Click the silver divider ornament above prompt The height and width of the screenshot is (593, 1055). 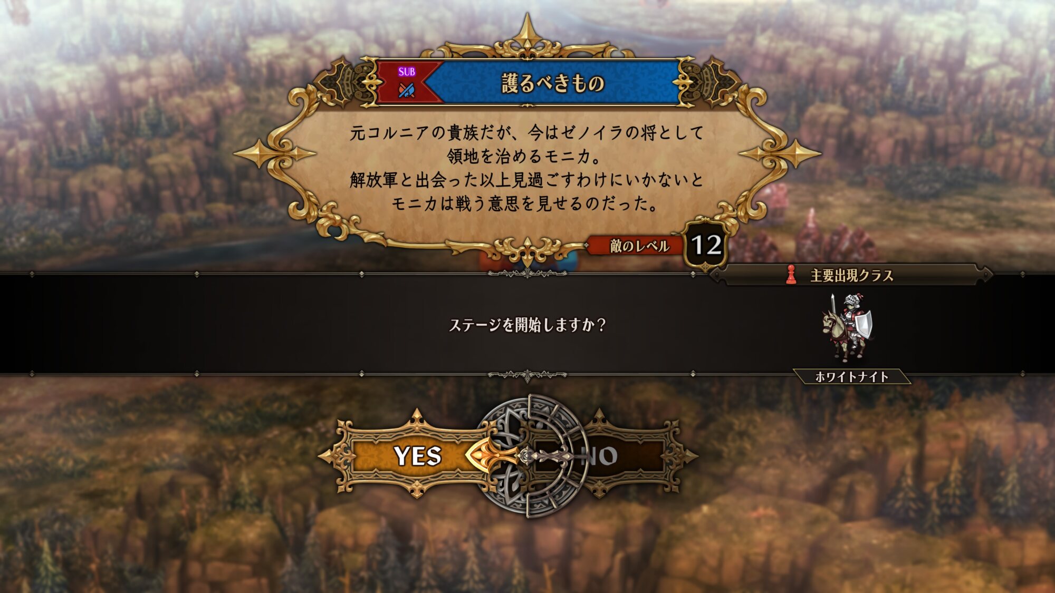527,274
